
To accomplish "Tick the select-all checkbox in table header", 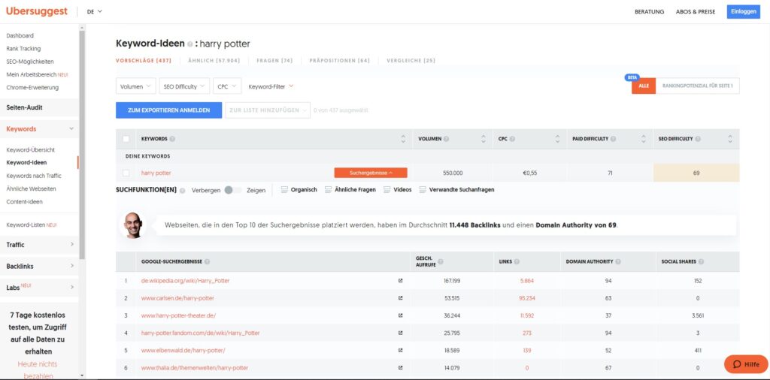I will (x=126, y=139).
